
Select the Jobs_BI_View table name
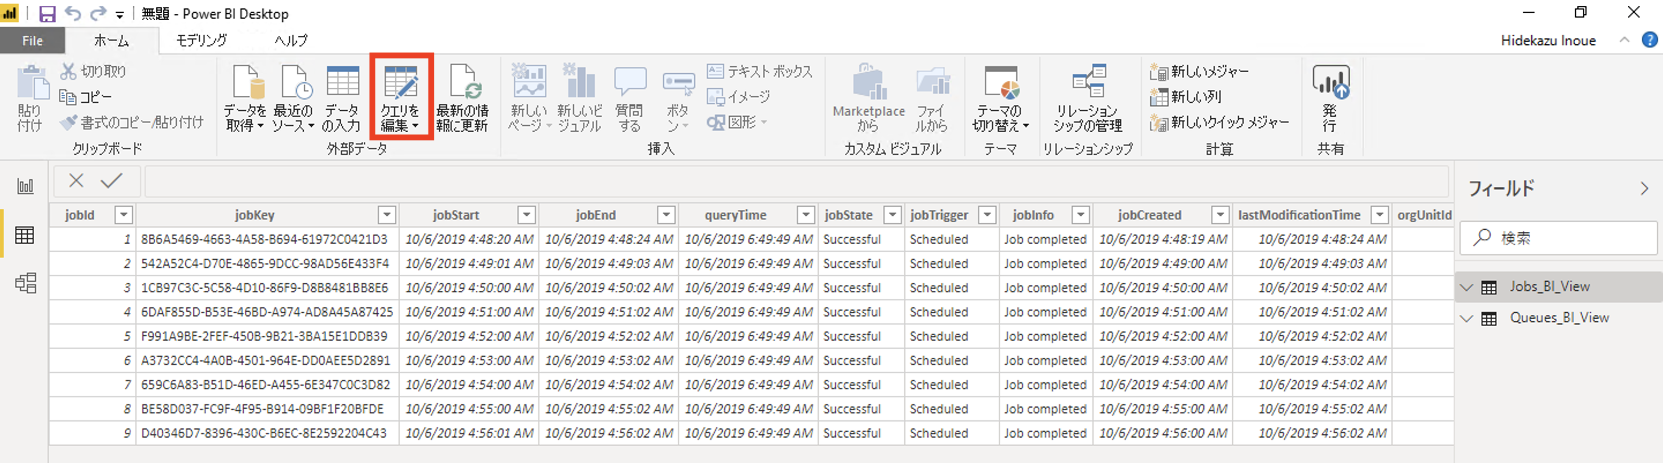(x=1549, y=287)
